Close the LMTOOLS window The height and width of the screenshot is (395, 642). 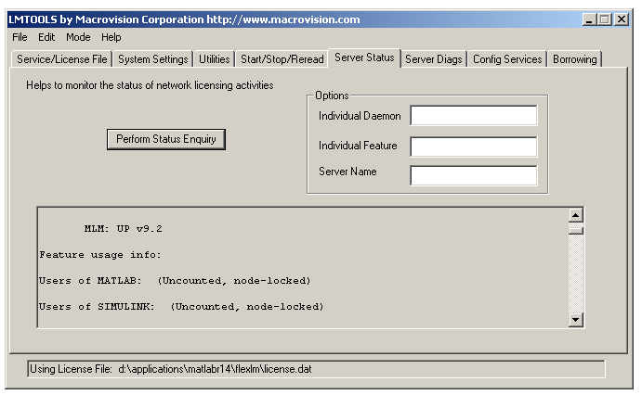(x=622, y=19)
